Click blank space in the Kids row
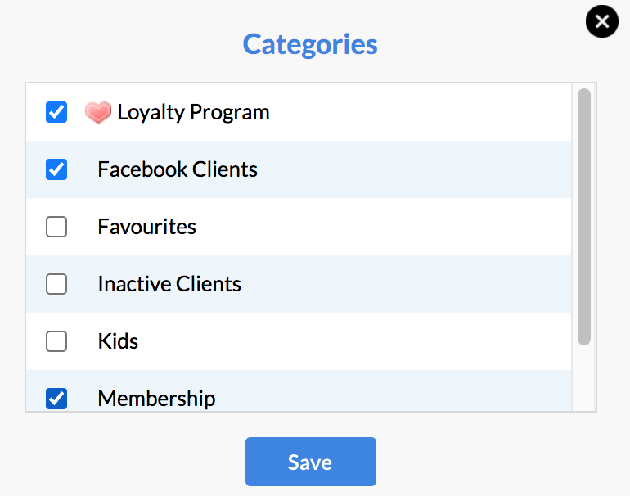 (353, 341)
